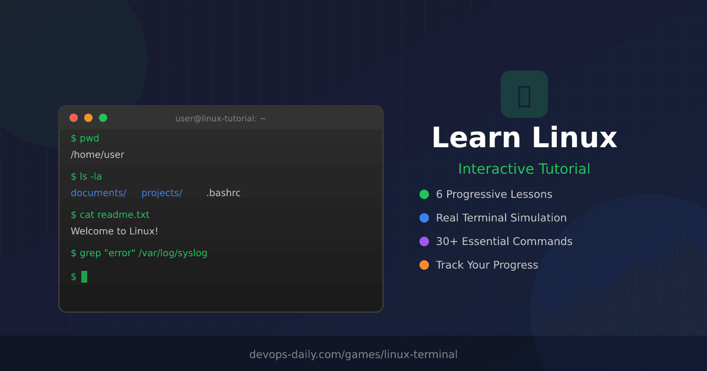Click the blue dot beside Real Terminal Simulation
Viewport: 707px width, 371px height.
point(423,217)
